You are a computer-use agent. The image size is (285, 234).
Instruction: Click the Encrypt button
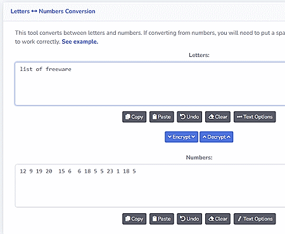[x=182, y=137]
